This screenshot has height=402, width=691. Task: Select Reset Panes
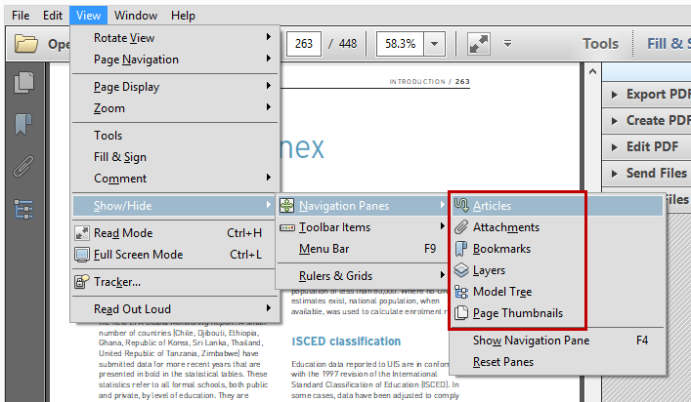[x=557, y=362]
